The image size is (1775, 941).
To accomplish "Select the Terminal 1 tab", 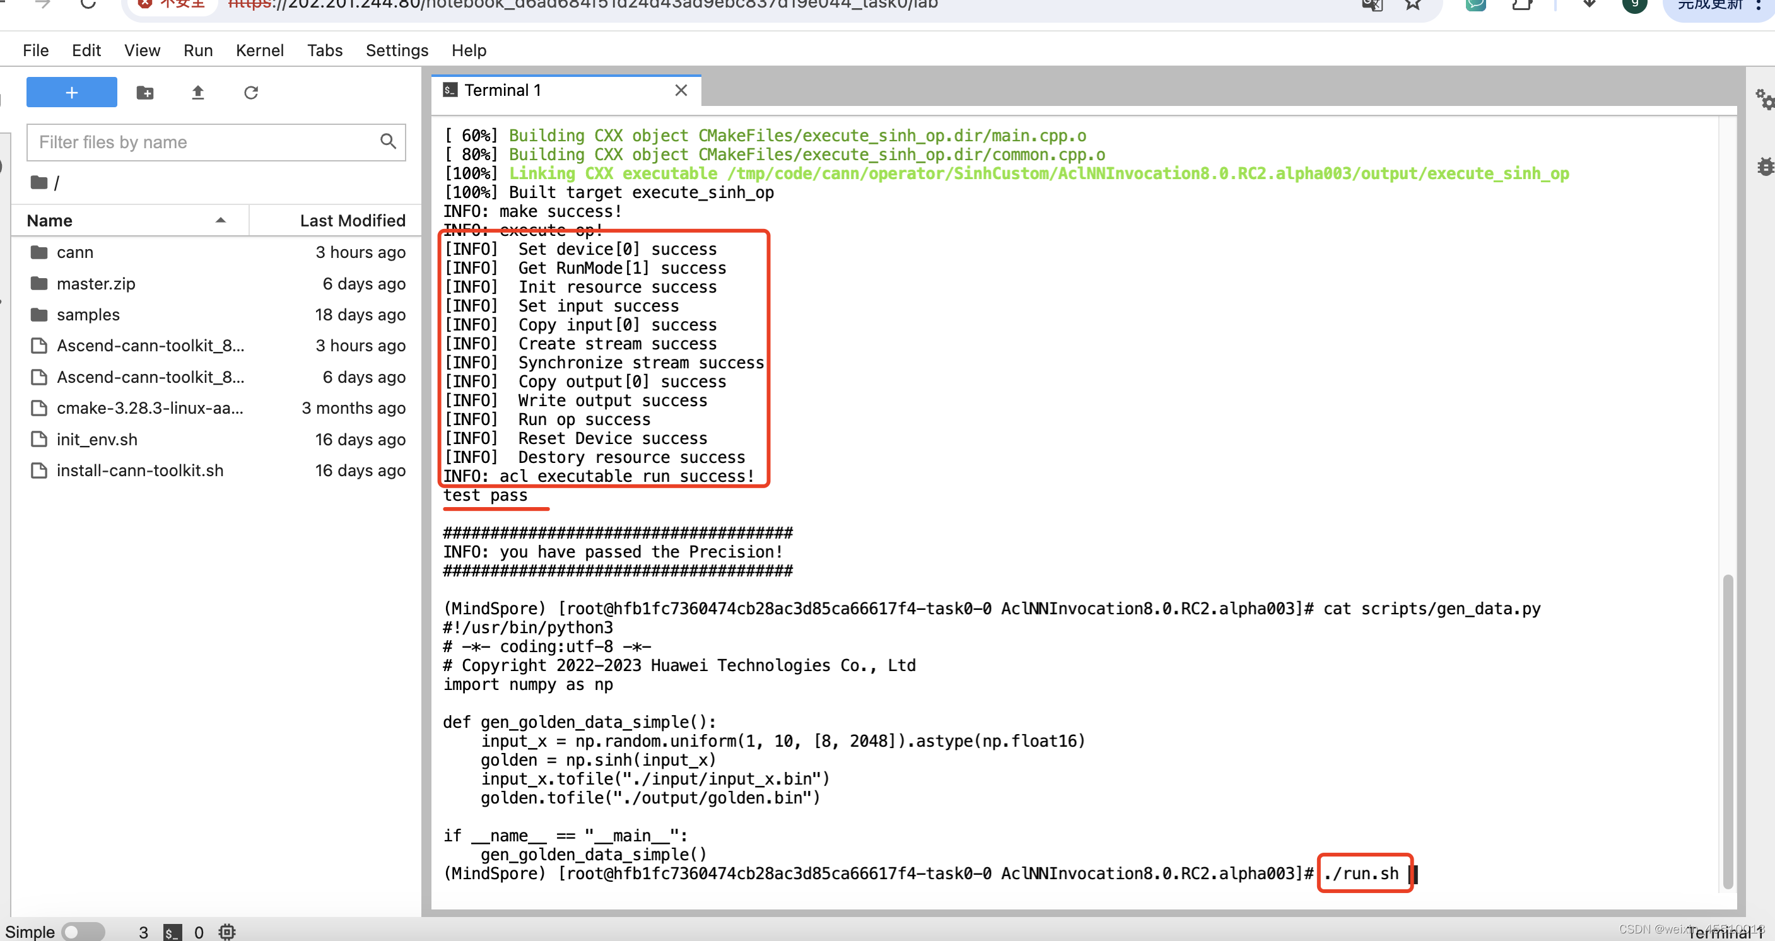I will coord(502,90).
